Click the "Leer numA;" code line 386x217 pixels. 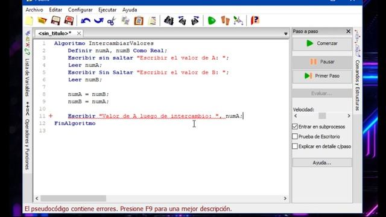tap(85, 65)
